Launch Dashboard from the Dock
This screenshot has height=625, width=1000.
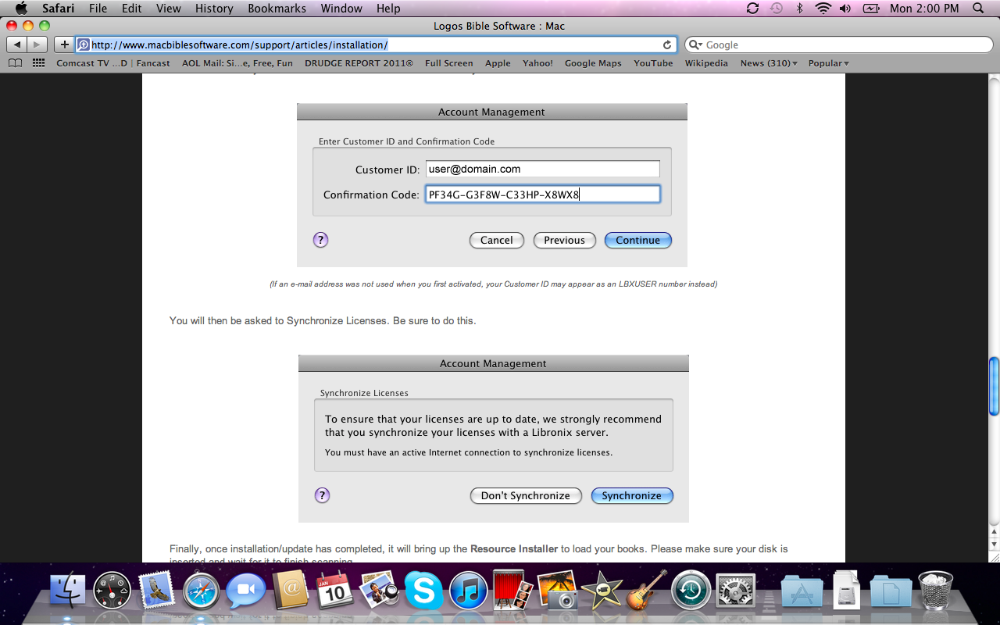point(112,591)
